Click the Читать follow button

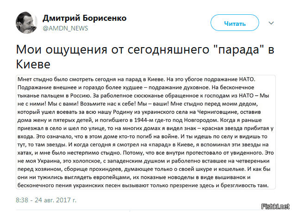click(x=235, y=23)
